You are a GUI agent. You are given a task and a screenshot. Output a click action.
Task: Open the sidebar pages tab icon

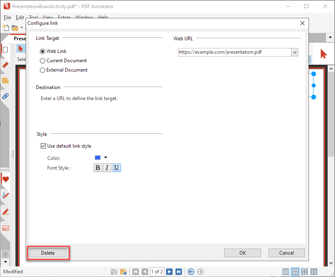pyautogui.click(x=5, y=50)
